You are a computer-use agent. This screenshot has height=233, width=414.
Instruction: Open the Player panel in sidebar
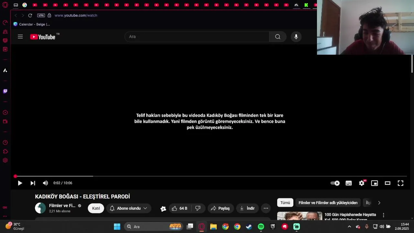click(x=5, y=113)
